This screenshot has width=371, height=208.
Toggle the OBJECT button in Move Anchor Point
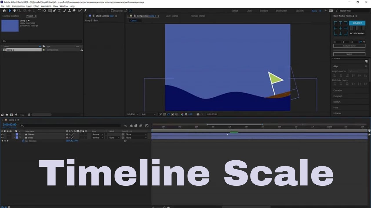[357, 23]
